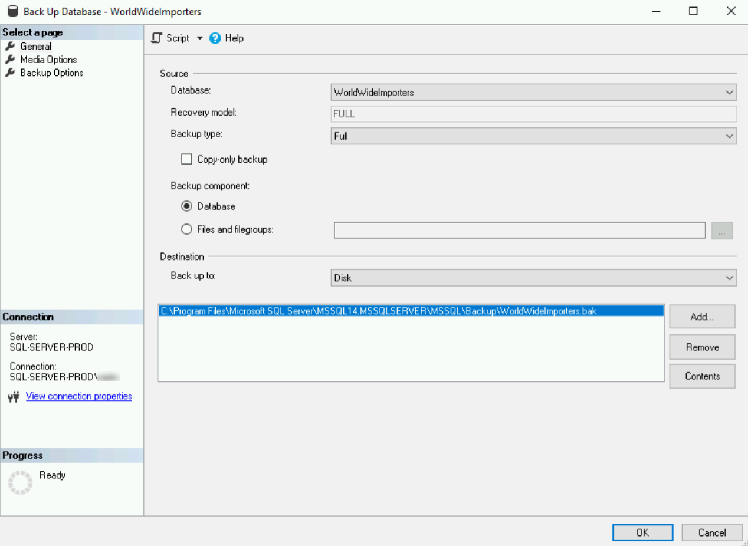
Task: Expand the Script menu arrow
Action: (x=199, y=38)
